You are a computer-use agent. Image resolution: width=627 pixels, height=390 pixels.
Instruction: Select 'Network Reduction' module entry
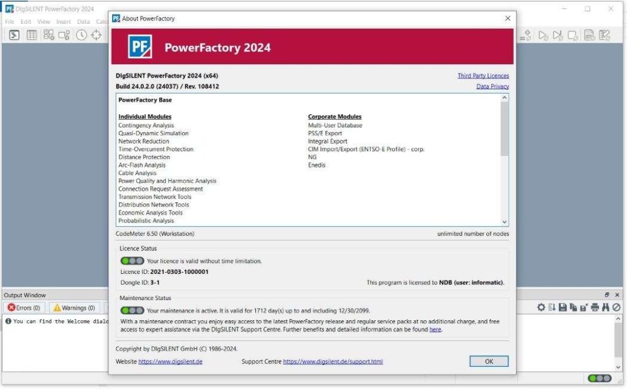(143, 141)
